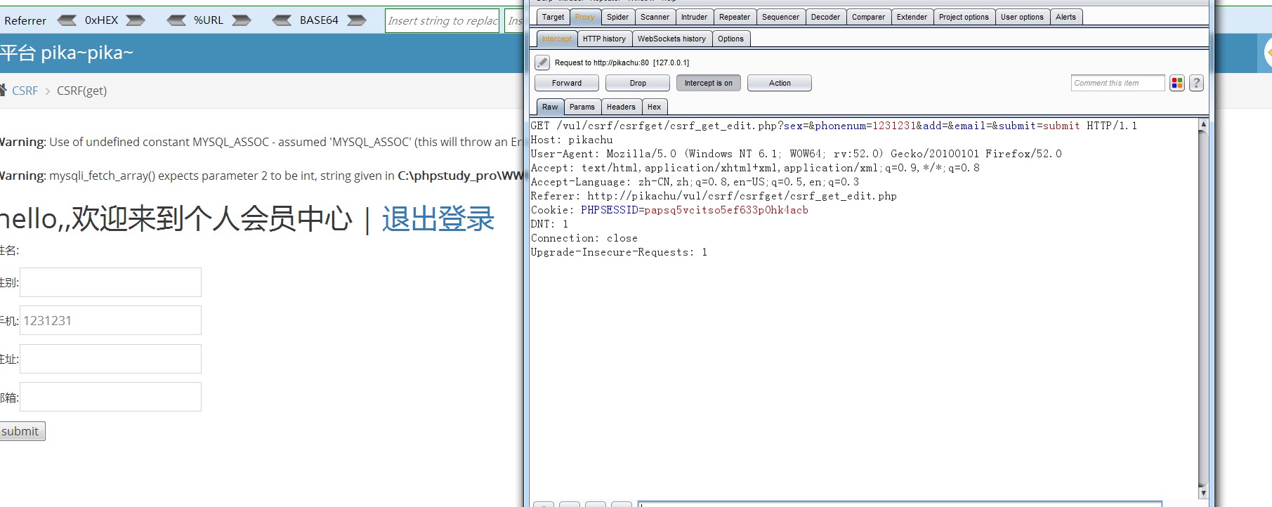The height and width of the screenshot is (507, 1272).
Task: Open the Alerts tab
Action: click(x=1066, y=17)
